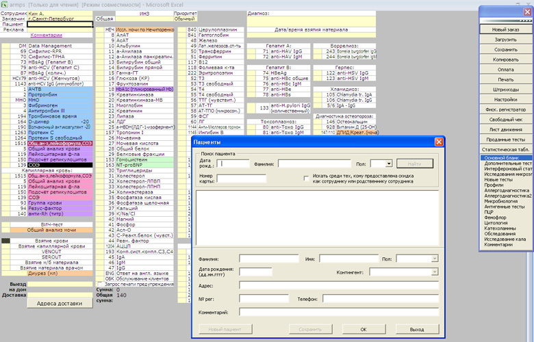The height and width of the screenshot is (342, 534).
Task: Select the purple HbA1c test cell
Action: point(144,89)
